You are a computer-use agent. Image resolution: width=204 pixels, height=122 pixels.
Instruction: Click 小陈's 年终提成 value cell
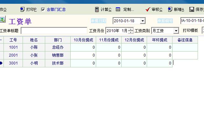click(160, 47)
